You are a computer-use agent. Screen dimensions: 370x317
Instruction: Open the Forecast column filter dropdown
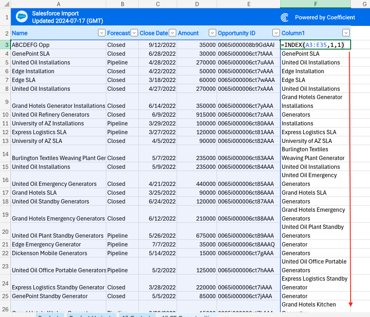pos(134,33)
